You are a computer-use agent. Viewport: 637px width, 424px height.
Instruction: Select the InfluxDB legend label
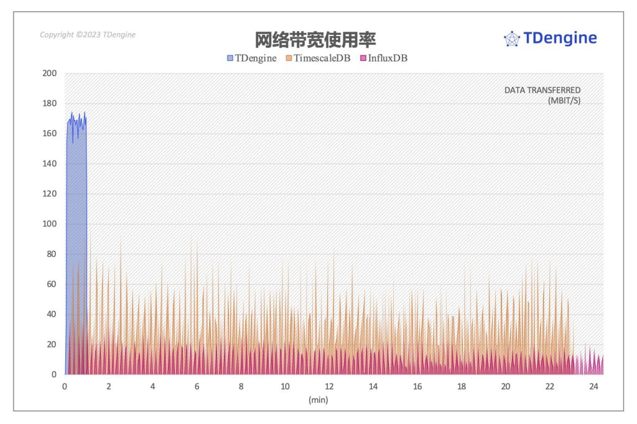pyautogui.click(x=388, y=58)
